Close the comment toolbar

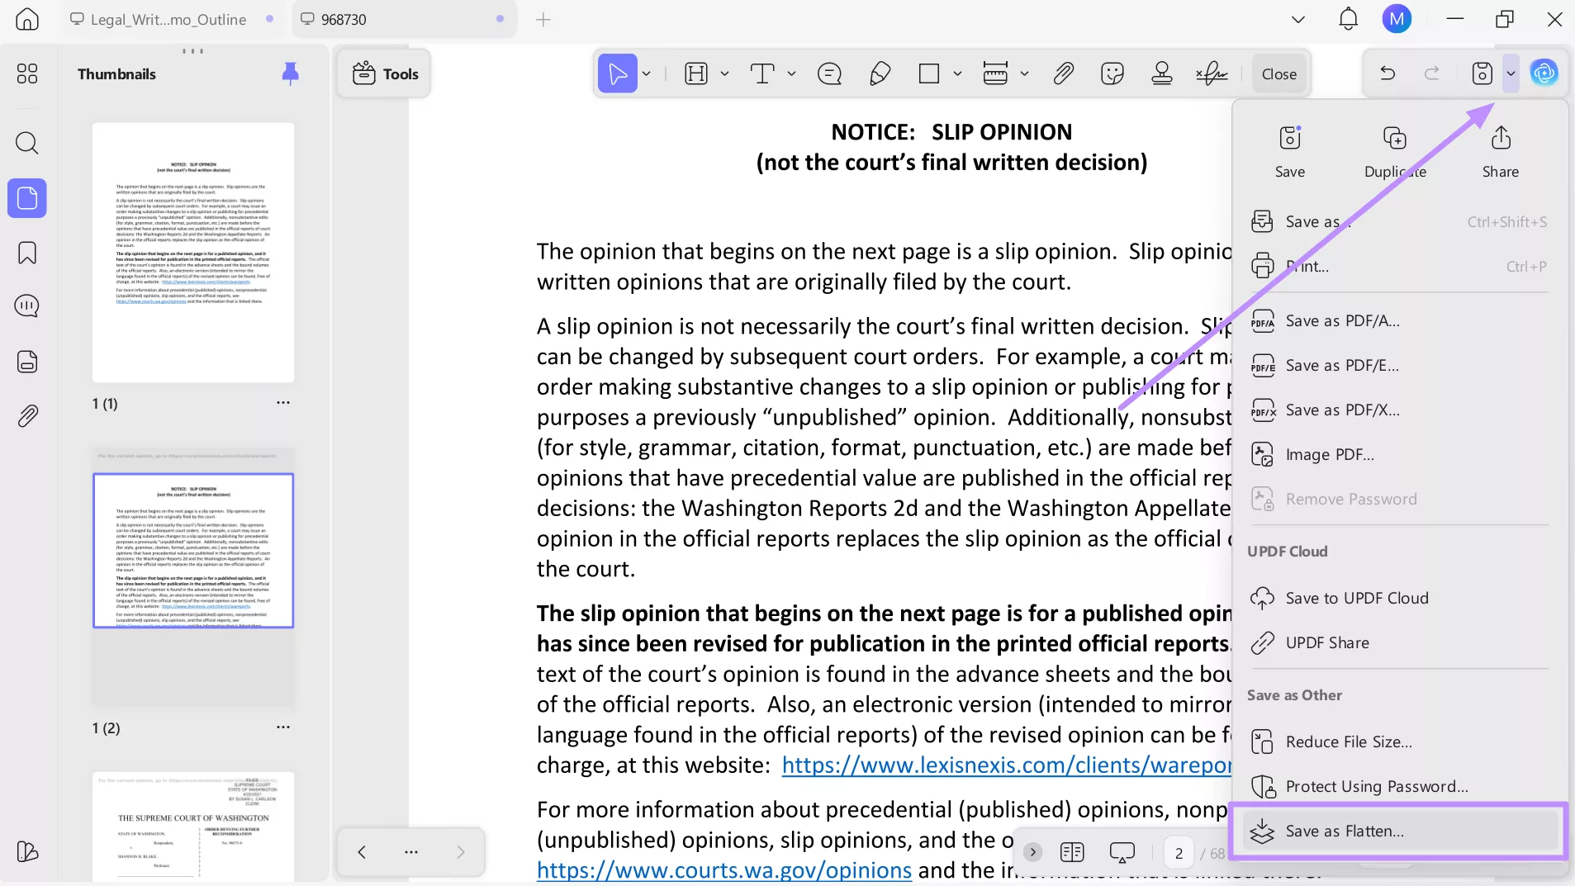(x=1279, y=73)
